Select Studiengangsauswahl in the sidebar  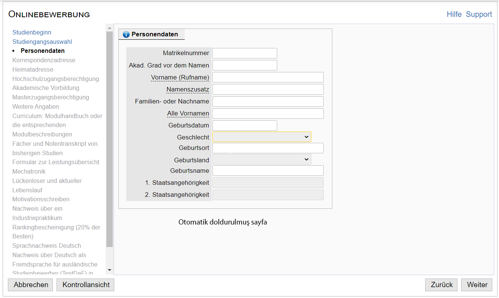[x=42, y=42]
